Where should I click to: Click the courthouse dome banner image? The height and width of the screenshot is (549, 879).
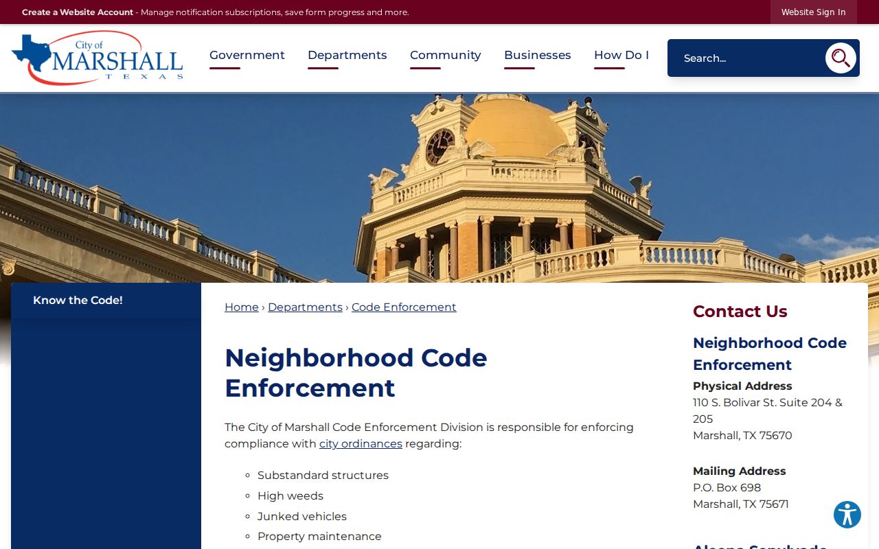(x=439, y=188)
